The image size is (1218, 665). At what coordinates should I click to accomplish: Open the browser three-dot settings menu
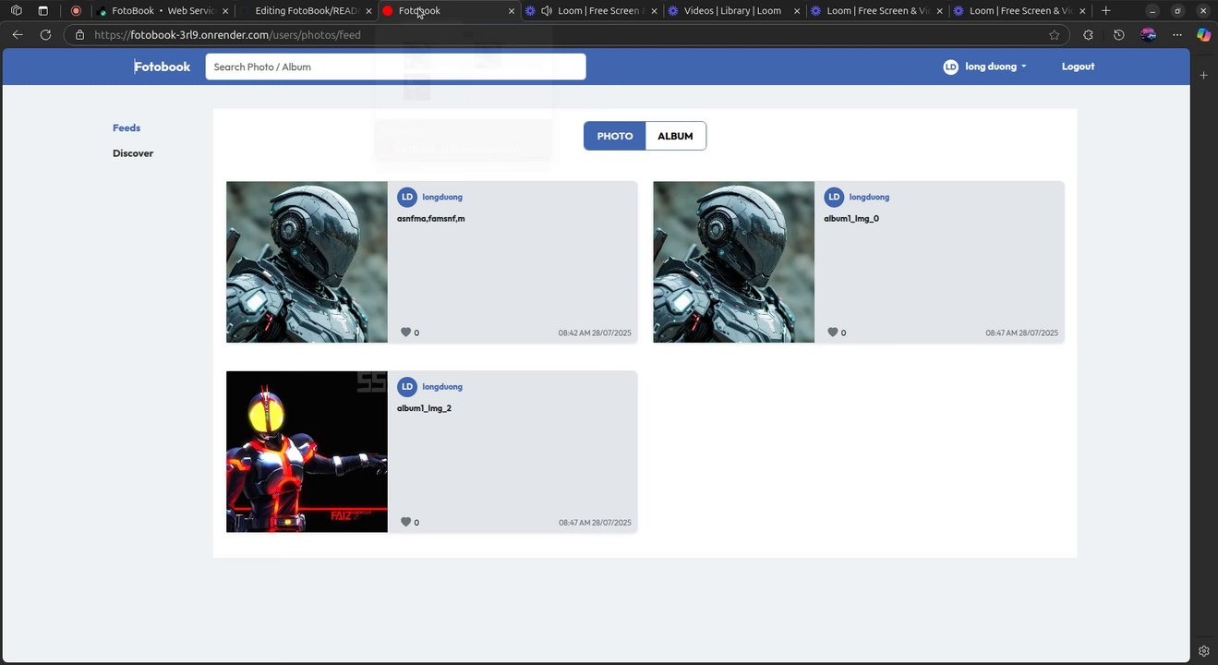(1177, 35)
